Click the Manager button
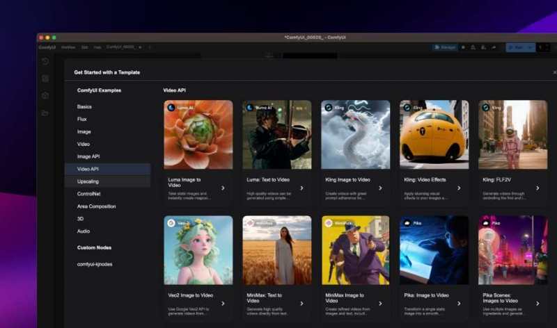557x328 pixels. click(445, 47)
